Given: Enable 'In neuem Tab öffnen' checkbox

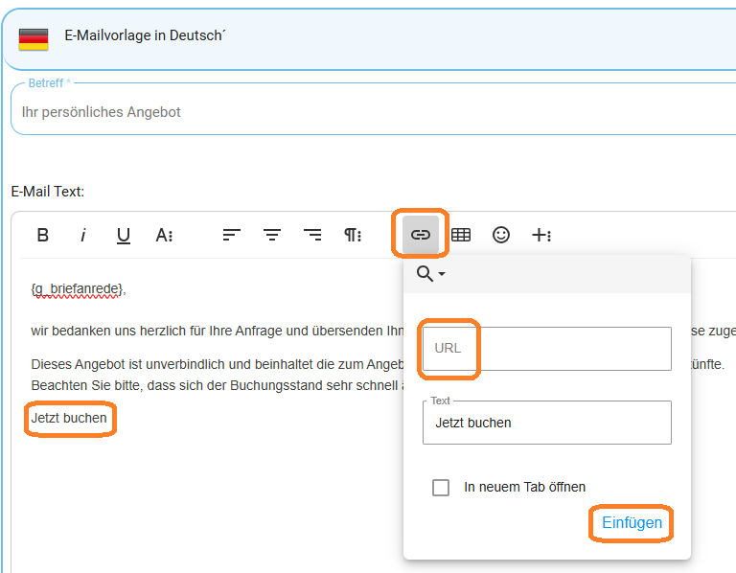Looking at the screenshot, I should coord(441,488).
